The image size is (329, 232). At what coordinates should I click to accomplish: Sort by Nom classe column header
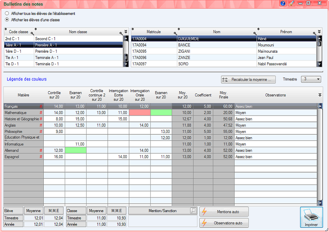78,32
